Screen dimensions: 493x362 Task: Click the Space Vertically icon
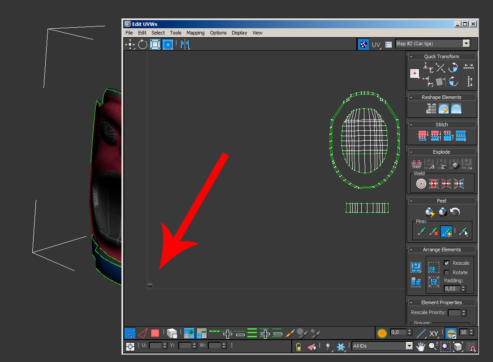click(470, 82)
